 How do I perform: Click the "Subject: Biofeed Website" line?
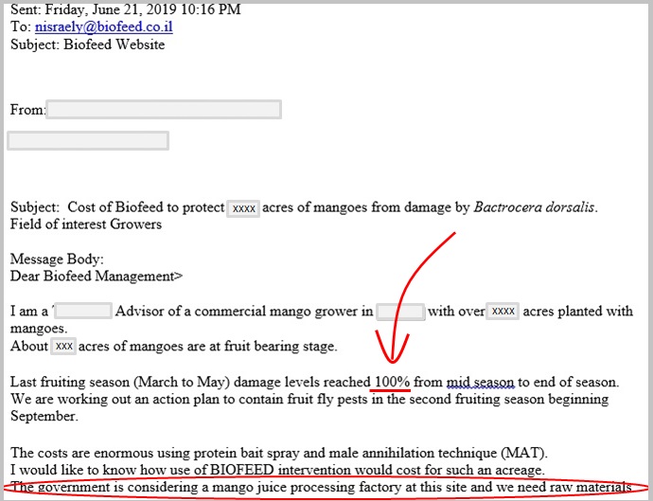pos(87,45)
